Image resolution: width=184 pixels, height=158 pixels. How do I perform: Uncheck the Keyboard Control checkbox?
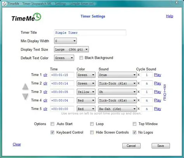tap(52, 132)
